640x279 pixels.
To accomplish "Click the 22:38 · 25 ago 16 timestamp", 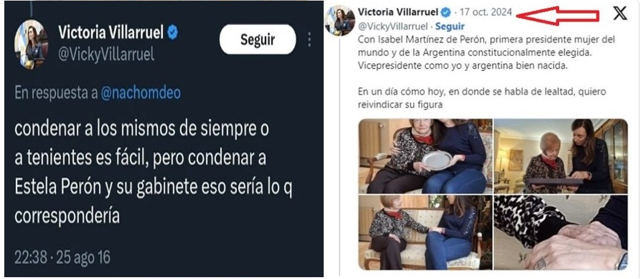I will [62, 258].
